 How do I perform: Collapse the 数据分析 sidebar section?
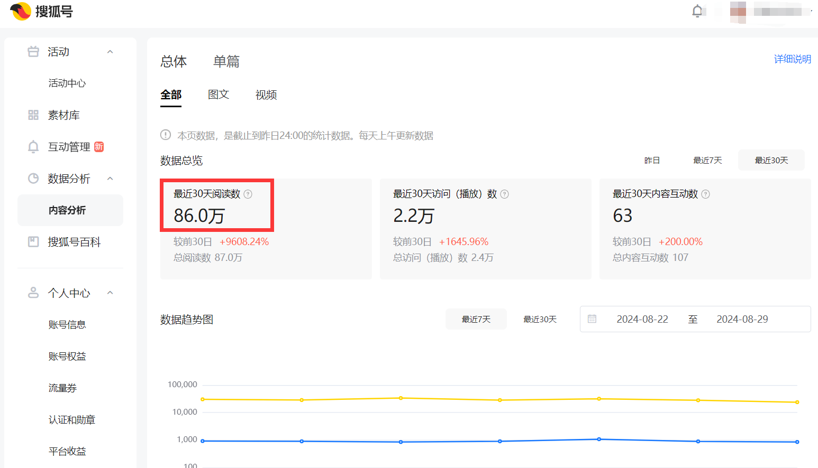tap(110, 179)
